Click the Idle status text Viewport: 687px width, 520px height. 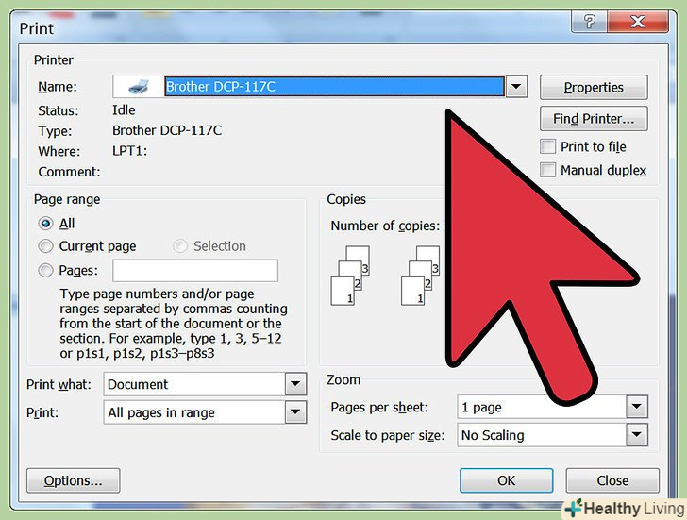click(124, 110)
